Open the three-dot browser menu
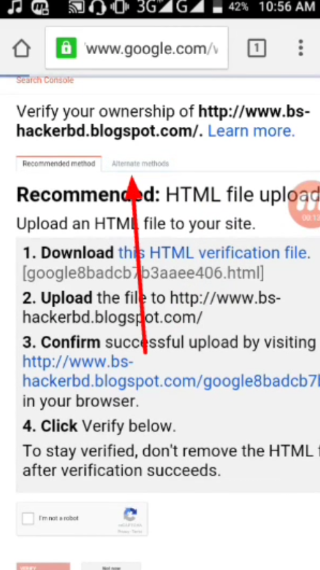The height and width of the screenshot is (570, 320). pyautogui.click(x=301, y=48)
